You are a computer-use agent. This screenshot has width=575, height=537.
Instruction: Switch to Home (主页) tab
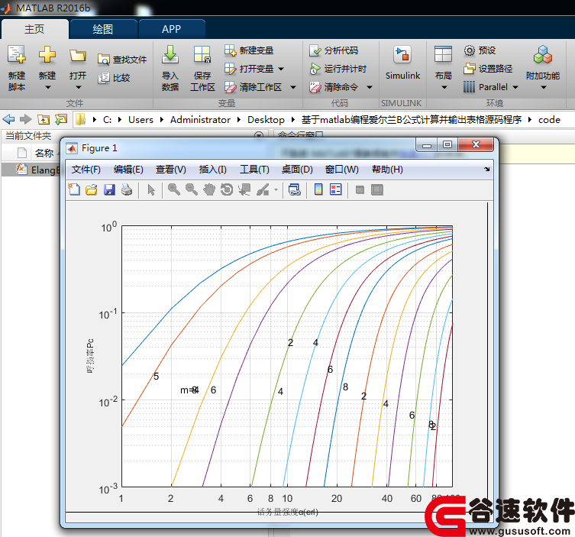click(35, 29)
